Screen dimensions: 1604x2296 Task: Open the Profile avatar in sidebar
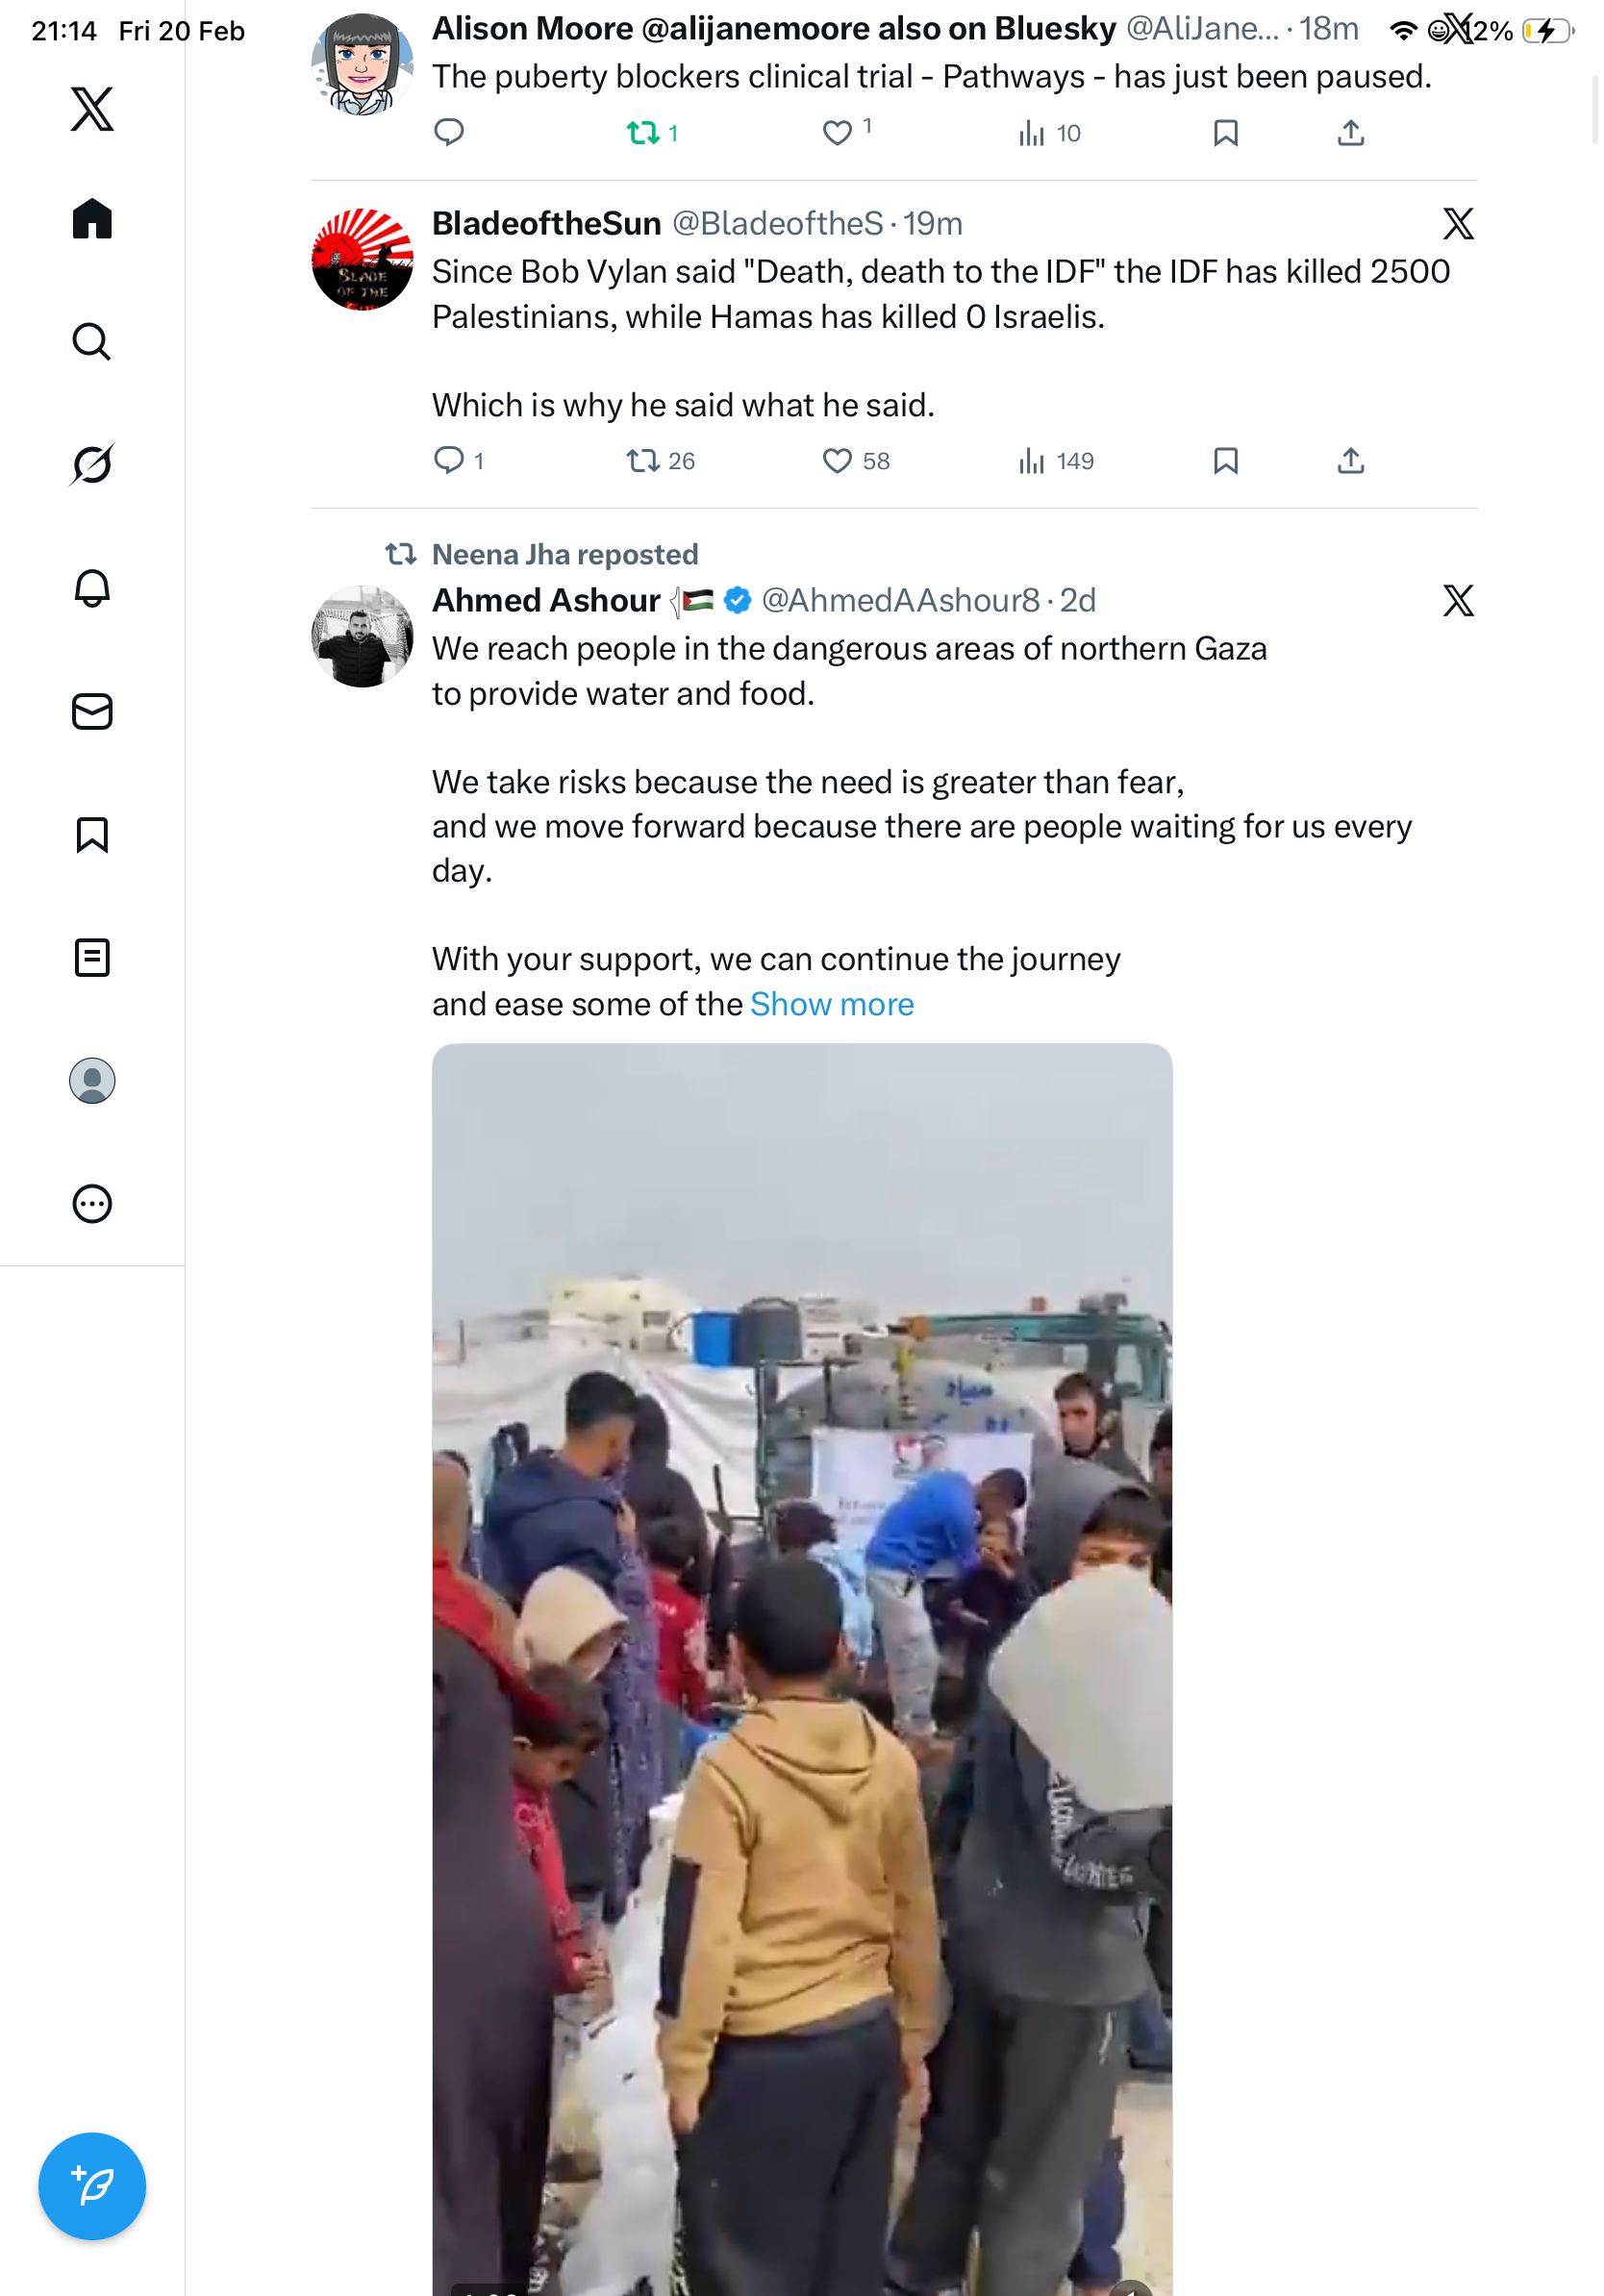pyautogui.click(x=92, y=1081)
